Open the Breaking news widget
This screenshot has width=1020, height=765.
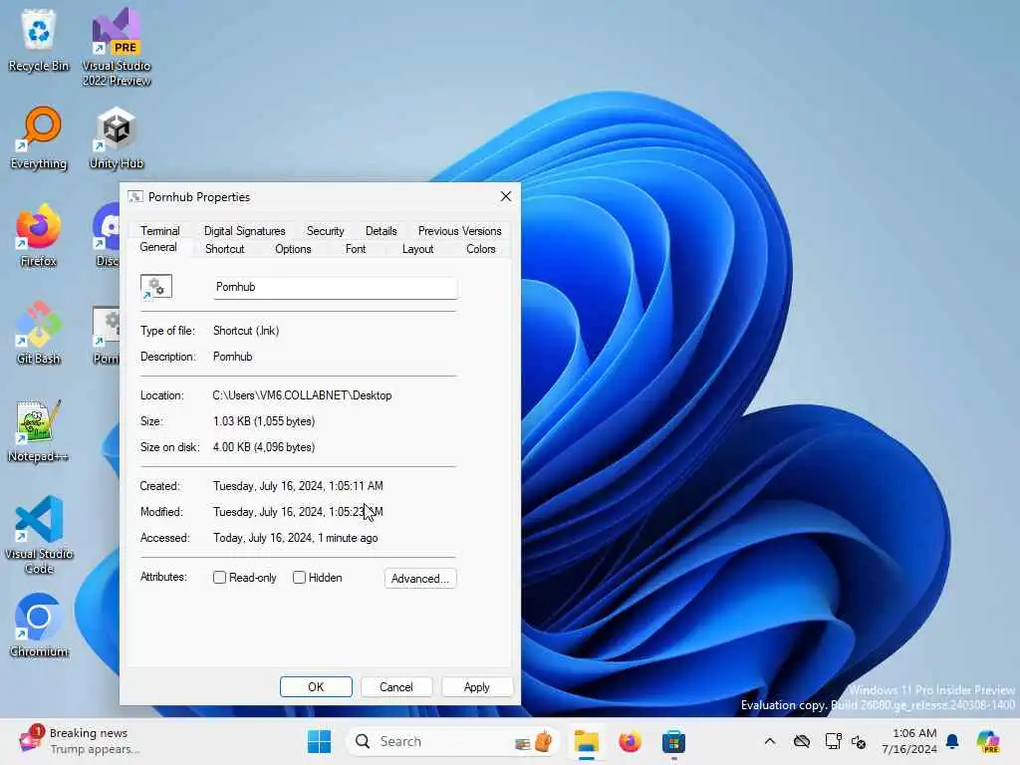(78, 741)
